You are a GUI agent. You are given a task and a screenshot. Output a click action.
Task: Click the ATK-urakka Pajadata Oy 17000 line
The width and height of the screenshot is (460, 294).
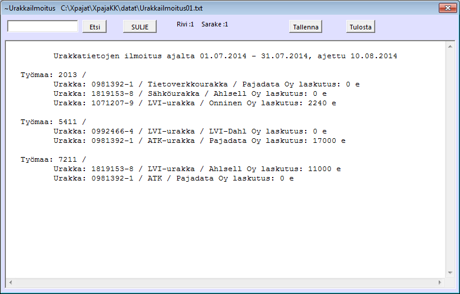tap(200, 141)
